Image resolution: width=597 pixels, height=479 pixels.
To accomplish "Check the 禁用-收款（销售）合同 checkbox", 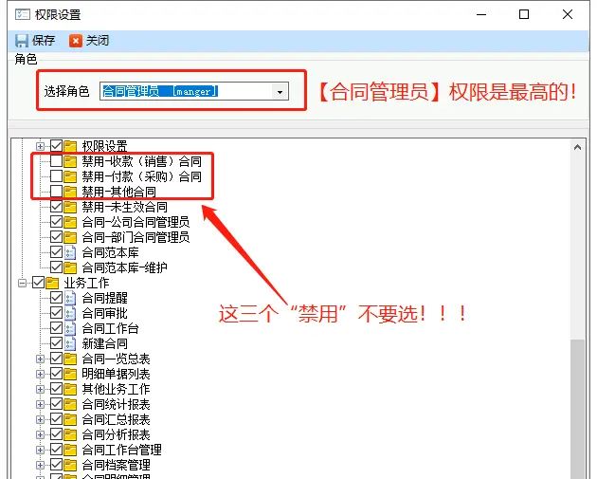I will click(x=56, y=161).
